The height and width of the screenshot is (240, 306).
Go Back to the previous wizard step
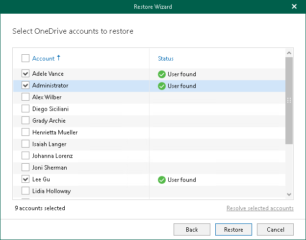pos(192,229)
